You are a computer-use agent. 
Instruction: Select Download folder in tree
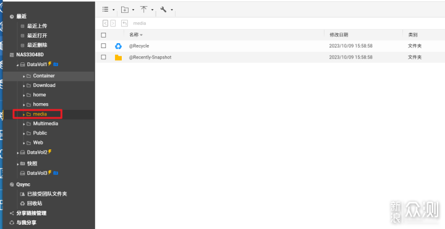(44, 85)
